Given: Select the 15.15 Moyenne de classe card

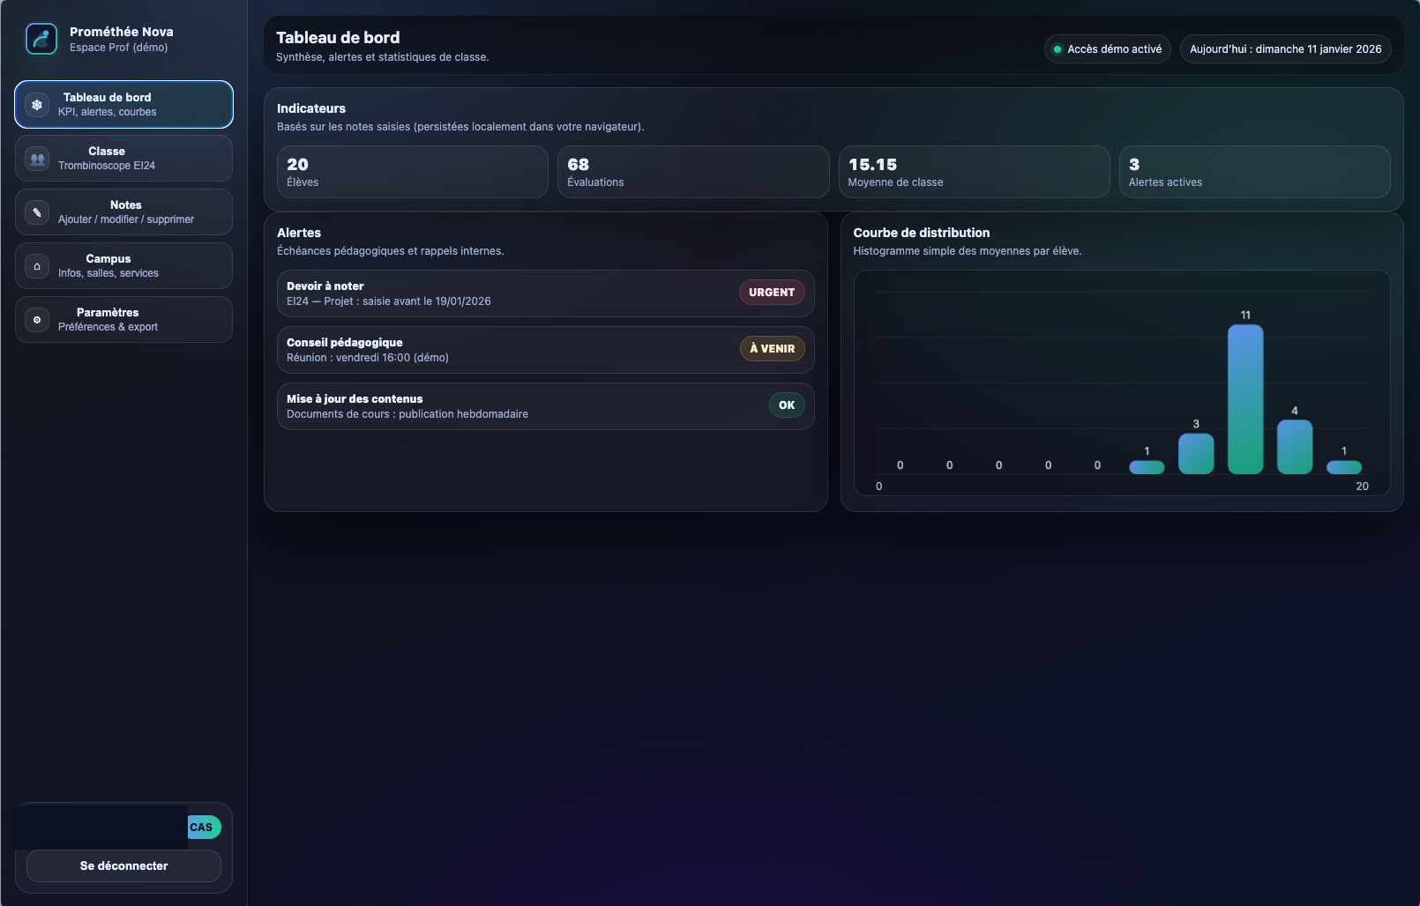Looking at the screenshot, I should 974,172.
